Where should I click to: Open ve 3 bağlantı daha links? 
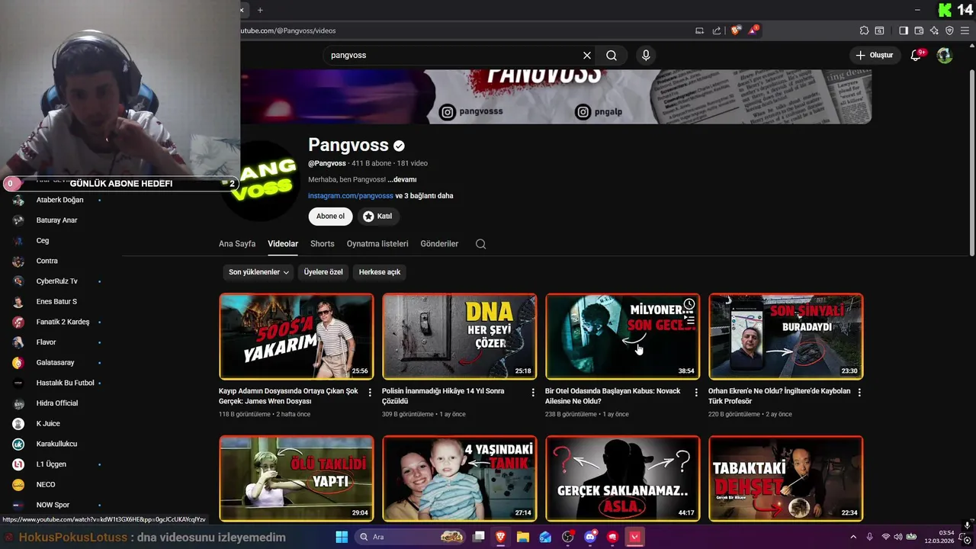pos(425,196)
